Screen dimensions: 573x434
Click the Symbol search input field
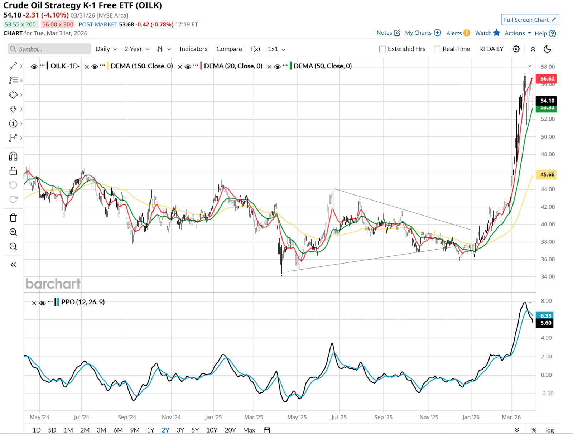(49, 49)
